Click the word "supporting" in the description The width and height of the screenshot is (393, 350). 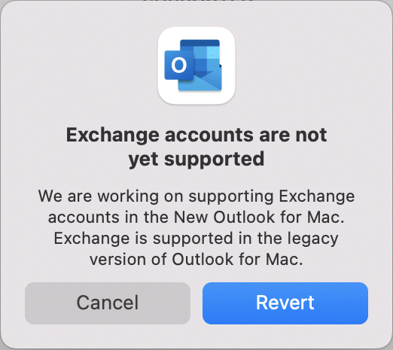click(x=231, y=196)
